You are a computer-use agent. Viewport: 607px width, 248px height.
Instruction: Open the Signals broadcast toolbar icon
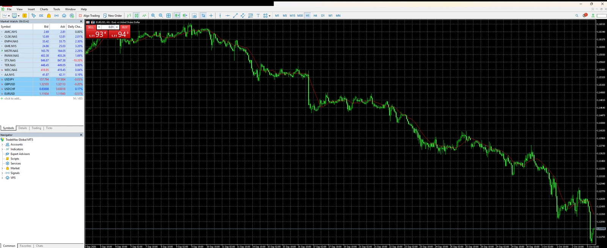[57, 16]
